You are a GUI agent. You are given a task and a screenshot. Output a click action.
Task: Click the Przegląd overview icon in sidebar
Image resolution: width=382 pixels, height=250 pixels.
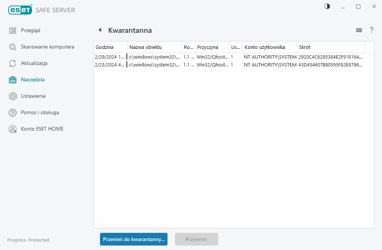click(x=13, y=31)
